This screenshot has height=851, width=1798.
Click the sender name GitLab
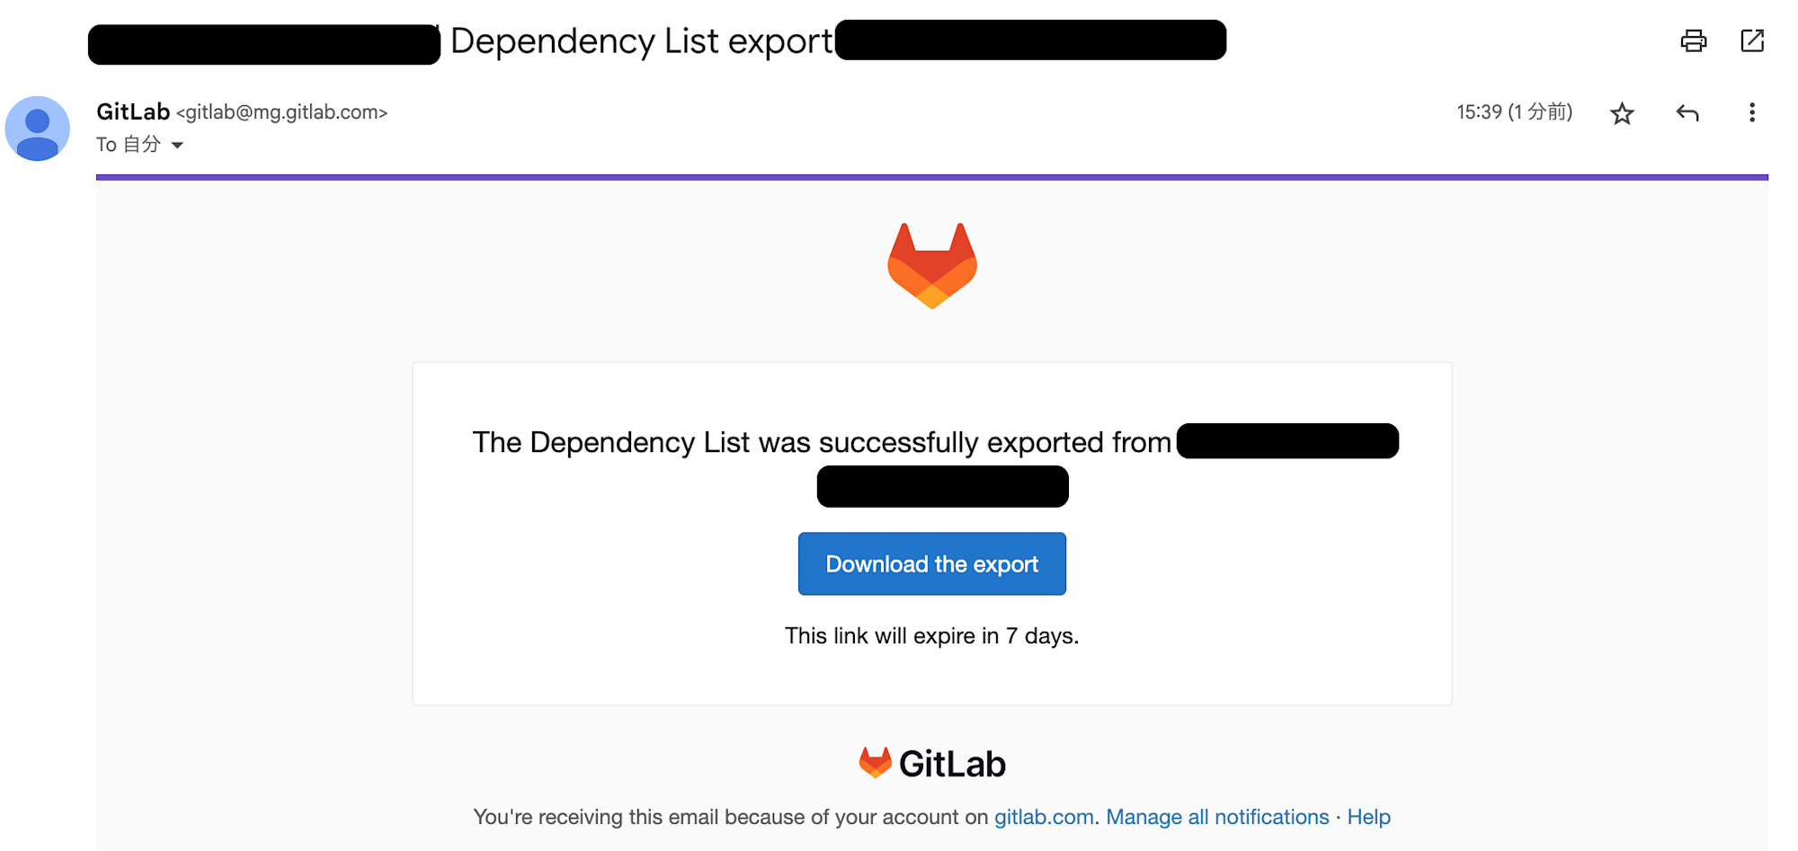pyautogui.click(x=133, y=111)
